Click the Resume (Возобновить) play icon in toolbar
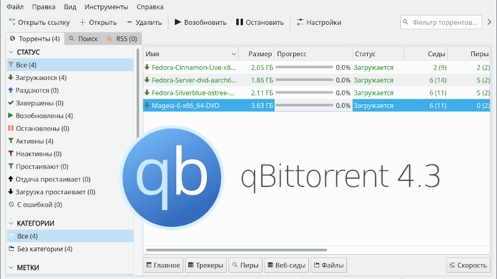 pyautogui.click(x=178, y=22)
